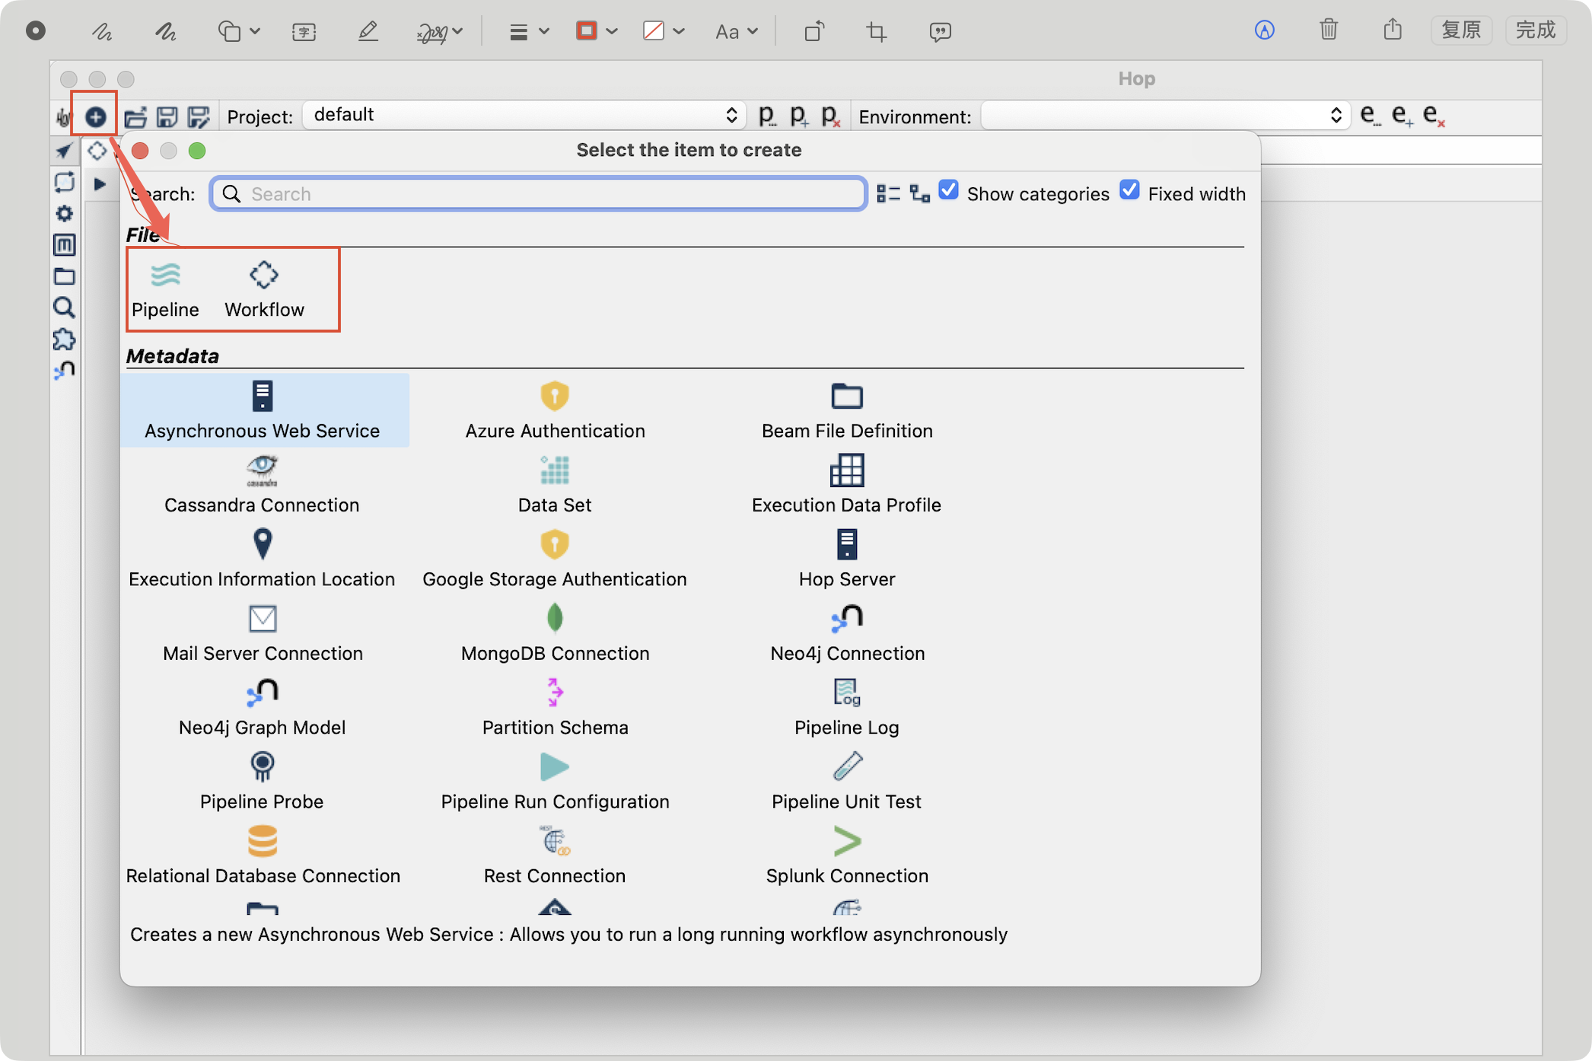
Task: Click the new item plus icon
Action: tap(95, 116)
